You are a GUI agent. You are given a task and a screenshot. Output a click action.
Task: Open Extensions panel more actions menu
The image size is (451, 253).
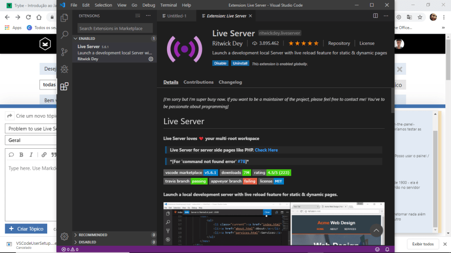click(148, 16)
